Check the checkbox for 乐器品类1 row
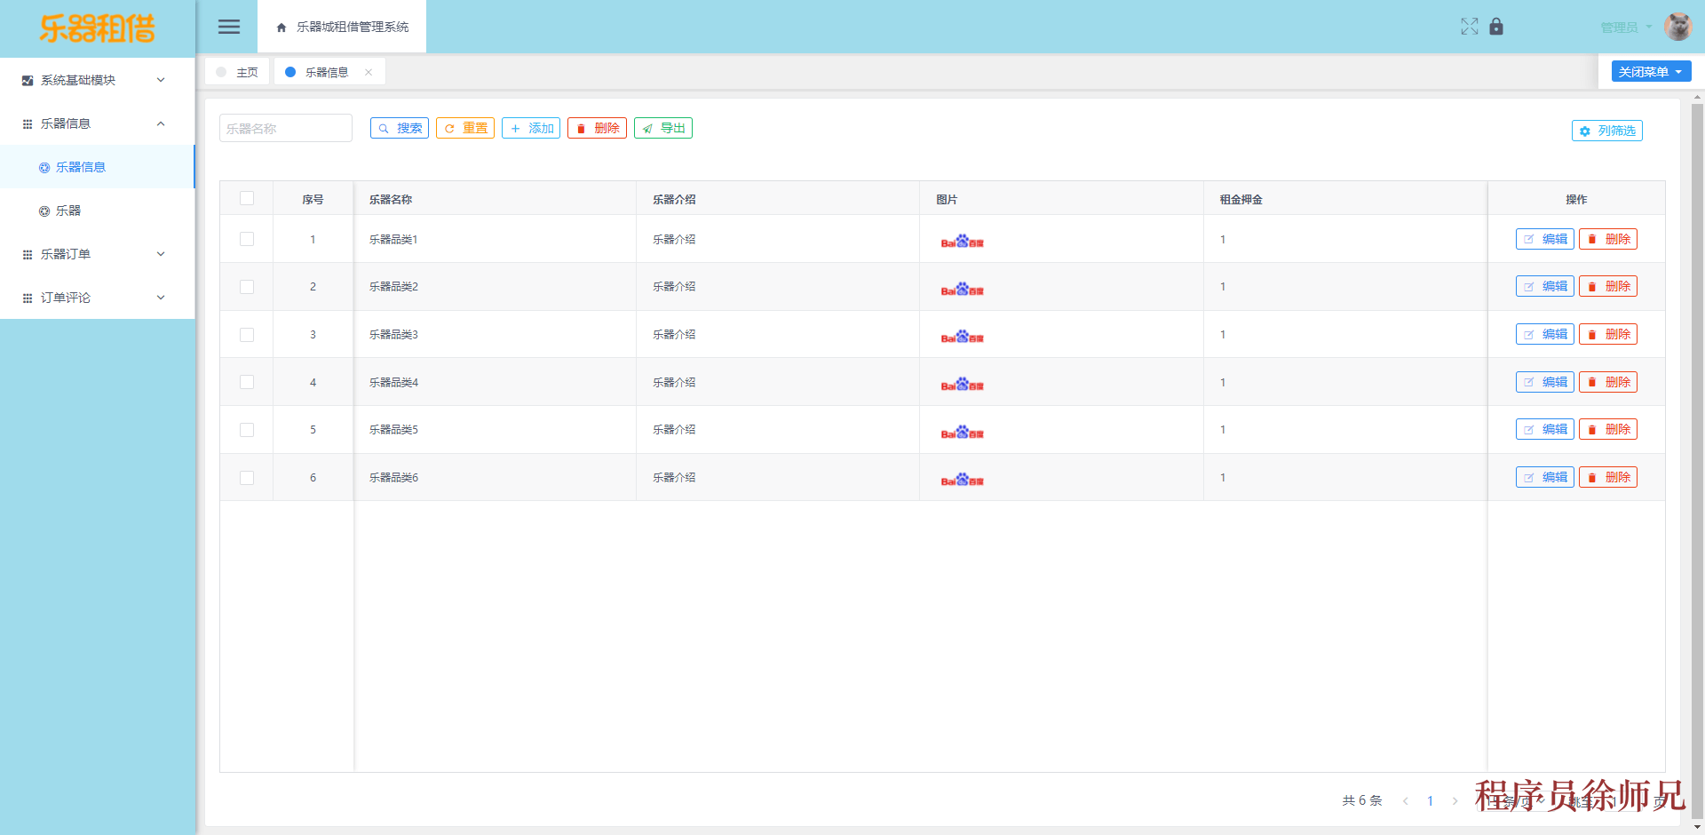This screenshot has width=1705, height=835. pyautogui.click(x=246, y=239)
